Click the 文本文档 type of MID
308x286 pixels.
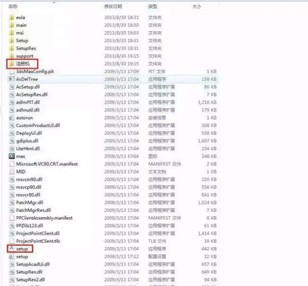[157, 172]
